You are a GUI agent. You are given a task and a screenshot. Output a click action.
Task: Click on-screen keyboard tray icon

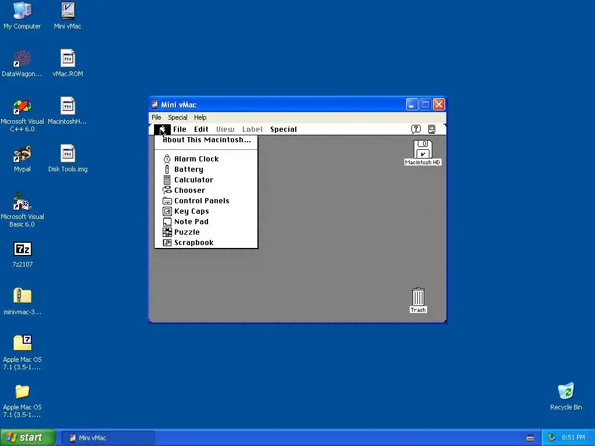coord(530,438)
